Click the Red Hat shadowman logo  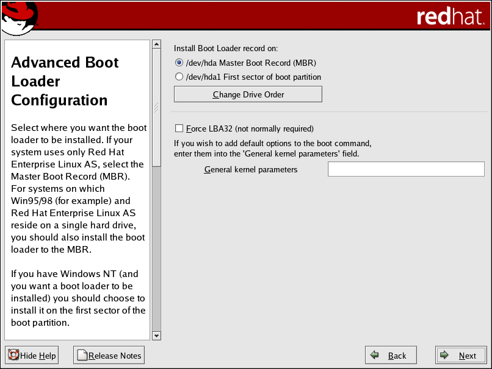(20, 18)
